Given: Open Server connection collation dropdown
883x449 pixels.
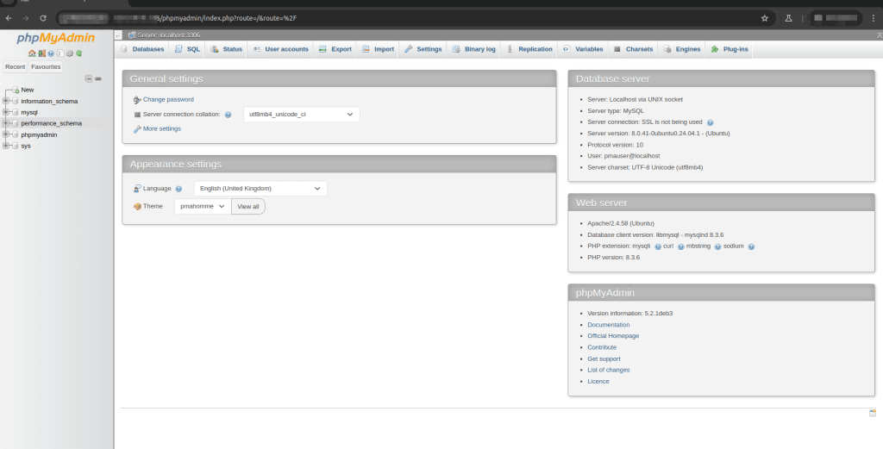Looking at the screenshot, I should (x=301, y=115).
